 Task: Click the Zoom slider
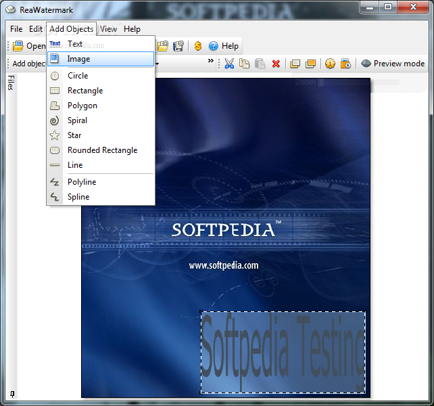(359, 83)
